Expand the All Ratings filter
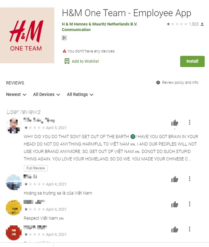 coord(80,94)
